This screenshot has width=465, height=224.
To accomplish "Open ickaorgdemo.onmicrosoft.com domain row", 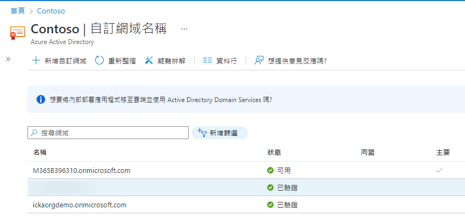I will click(80, 205).
